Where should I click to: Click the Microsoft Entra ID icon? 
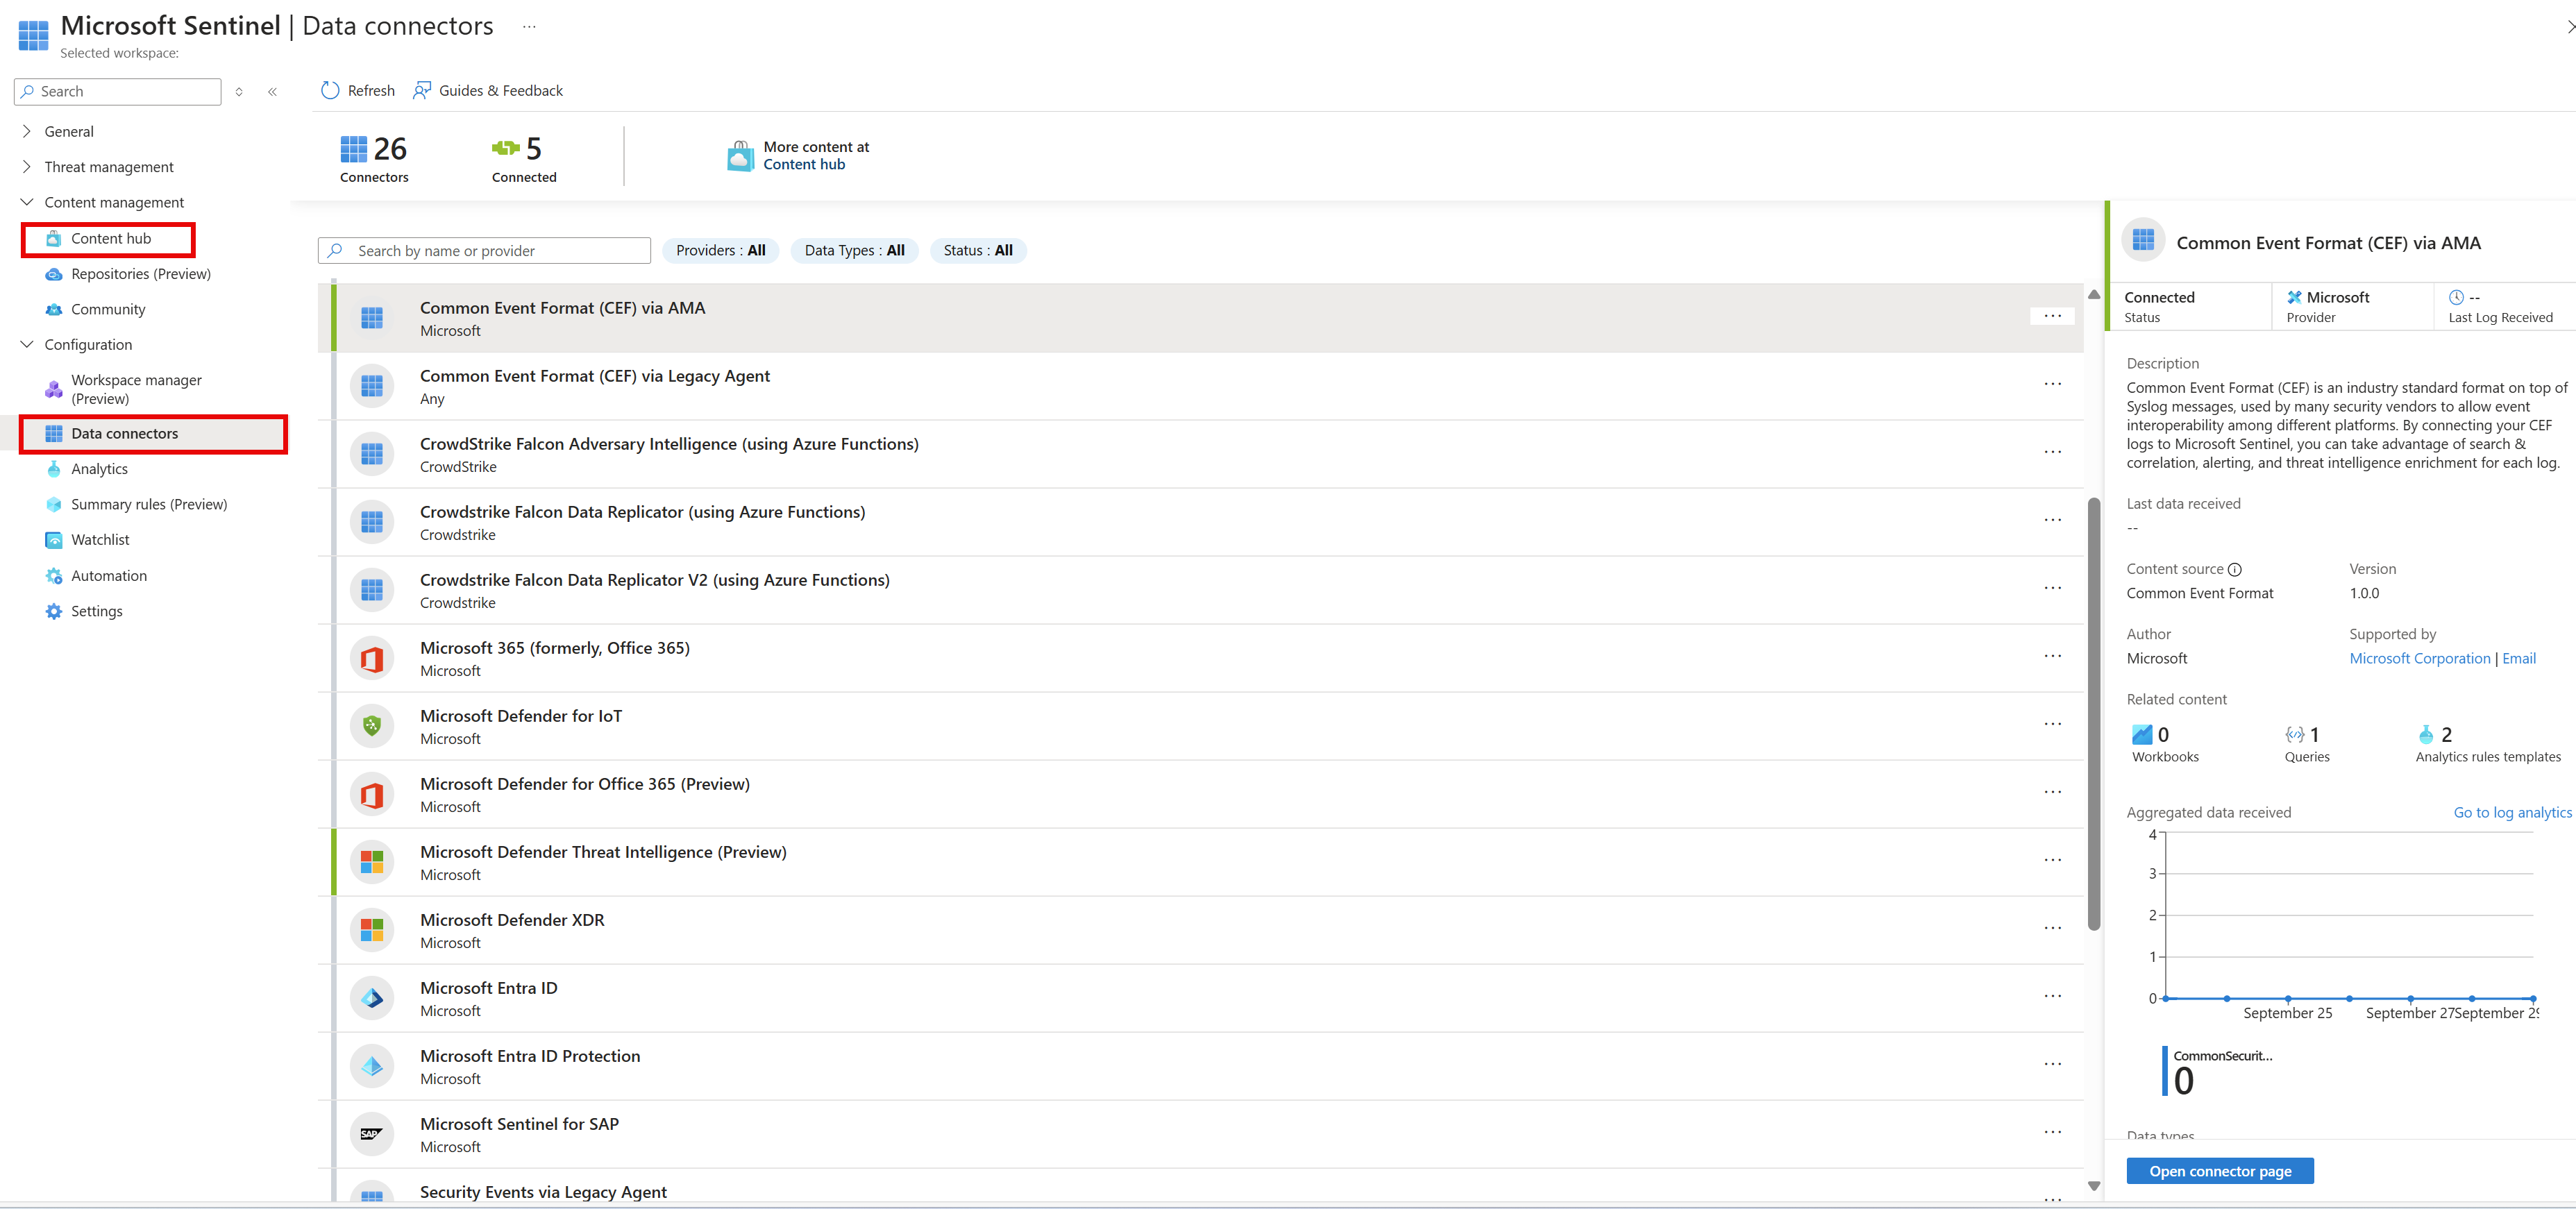click(372, 998)
